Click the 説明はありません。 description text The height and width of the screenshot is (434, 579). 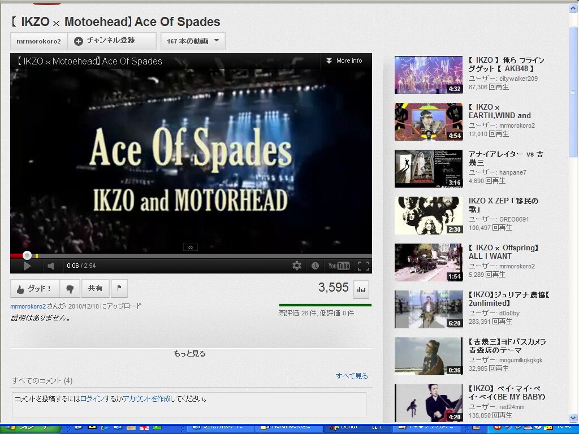pos(41,318)
